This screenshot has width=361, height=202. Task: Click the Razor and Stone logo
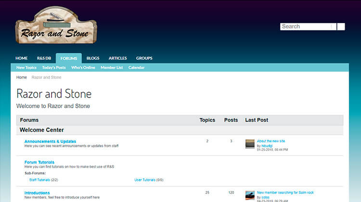point(56,25)
